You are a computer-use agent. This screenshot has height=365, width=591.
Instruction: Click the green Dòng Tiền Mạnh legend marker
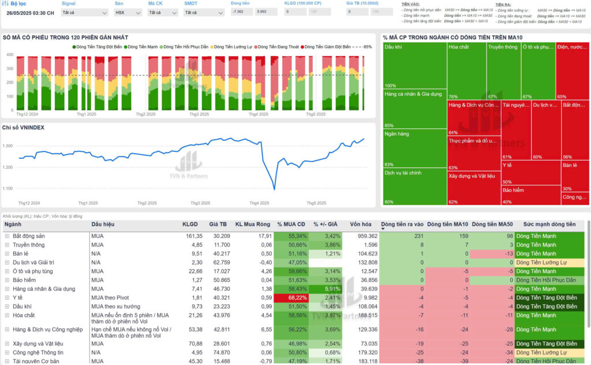[125, 47]
